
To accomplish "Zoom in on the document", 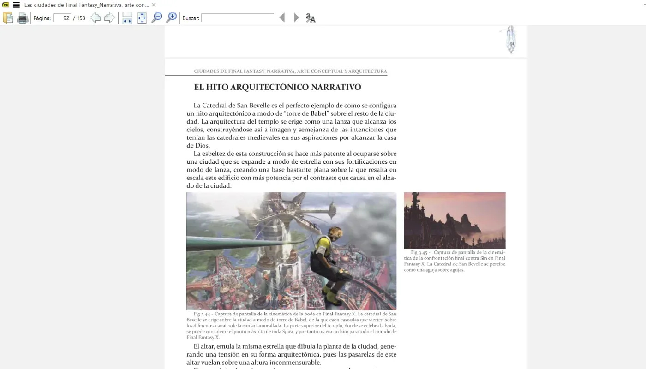I will click(x=171, y=17).
